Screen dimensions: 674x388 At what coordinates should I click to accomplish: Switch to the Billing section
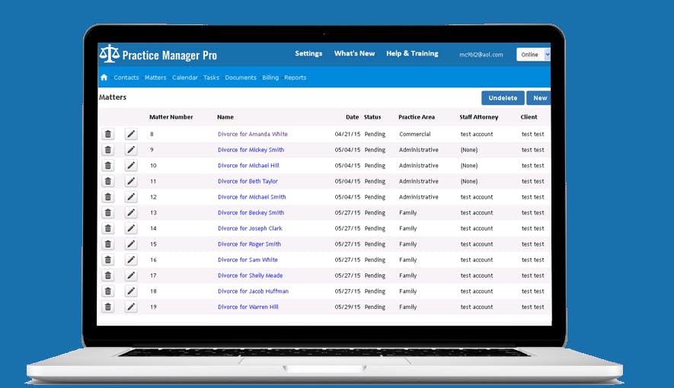pos(270,78)
